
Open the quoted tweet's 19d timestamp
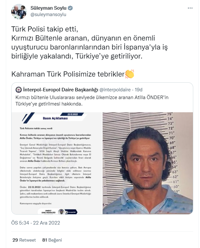[x=139, y=90]
